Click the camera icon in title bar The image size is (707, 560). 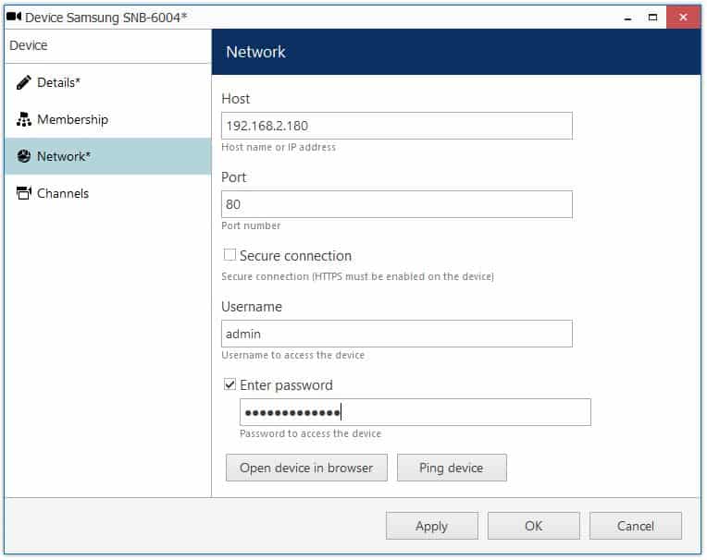tap(14, 17)
